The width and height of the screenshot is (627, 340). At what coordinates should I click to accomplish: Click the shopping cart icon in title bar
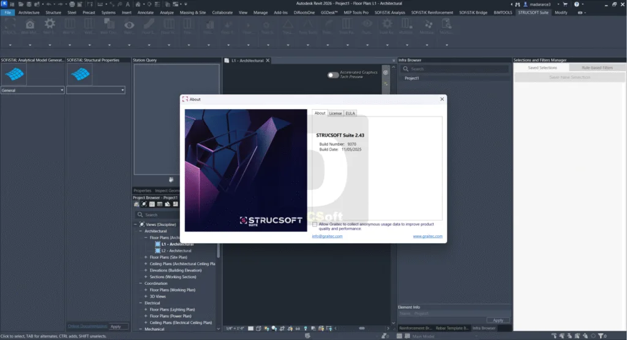pos(565,4)
